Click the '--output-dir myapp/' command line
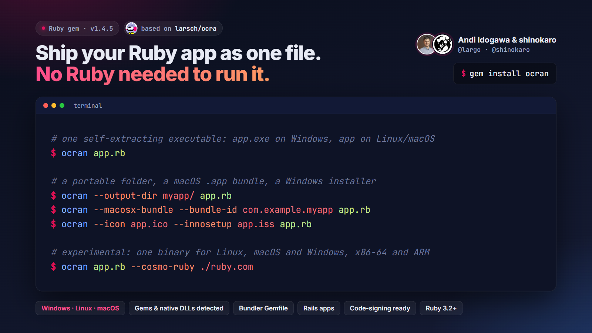 coord(141,196)
